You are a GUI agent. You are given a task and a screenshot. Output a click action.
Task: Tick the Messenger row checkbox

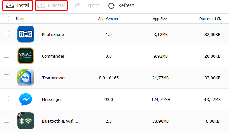[x=7, y=99]
